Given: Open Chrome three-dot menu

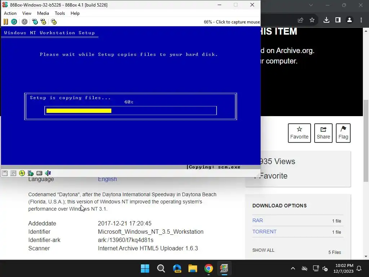Looking at the screenshot, I should click(361, 20).
